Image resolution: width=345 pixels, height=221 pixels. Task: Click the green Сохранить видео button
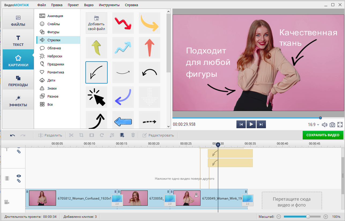[x=323, y=135]
